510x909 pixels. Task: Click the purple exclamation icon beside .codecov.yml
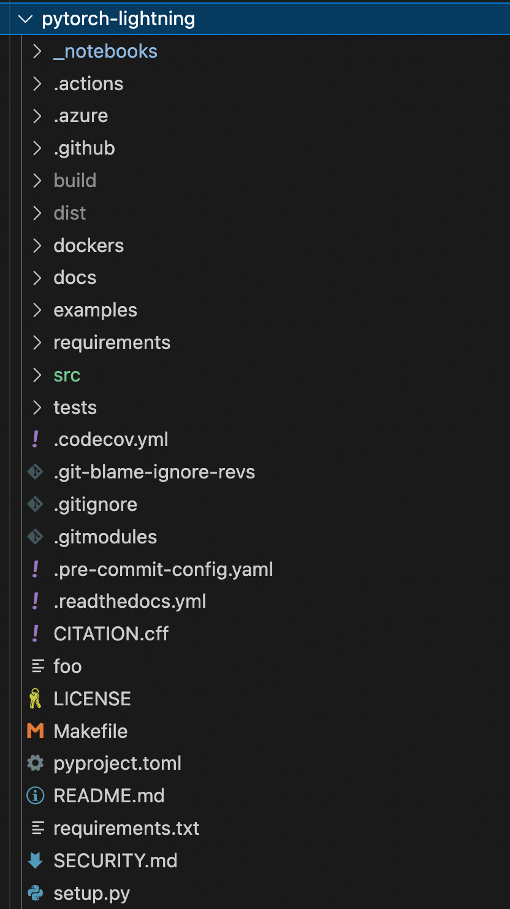coord(36,440)
